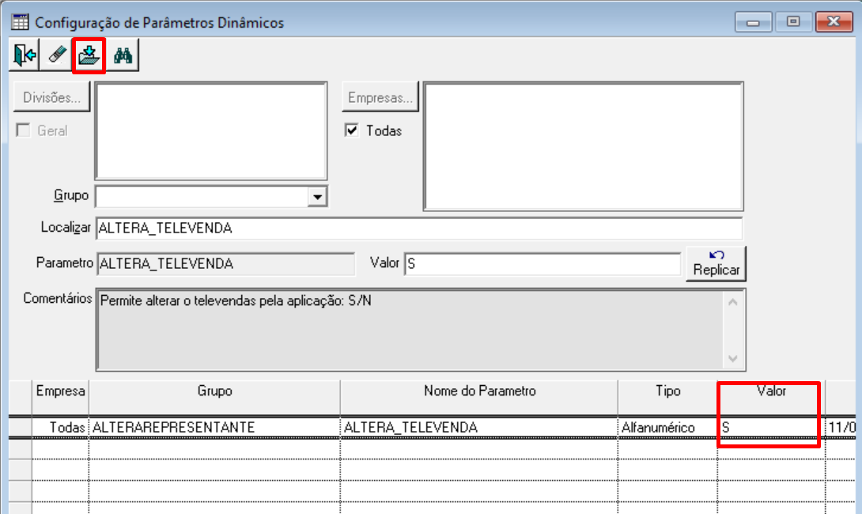Click the window title grid icon
This screenshot has height=514, width=862.
(21, 22)
